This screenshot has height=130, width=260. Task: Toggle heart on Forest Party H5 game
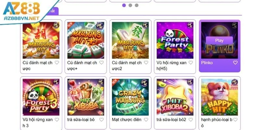click(x=191, y=63)
